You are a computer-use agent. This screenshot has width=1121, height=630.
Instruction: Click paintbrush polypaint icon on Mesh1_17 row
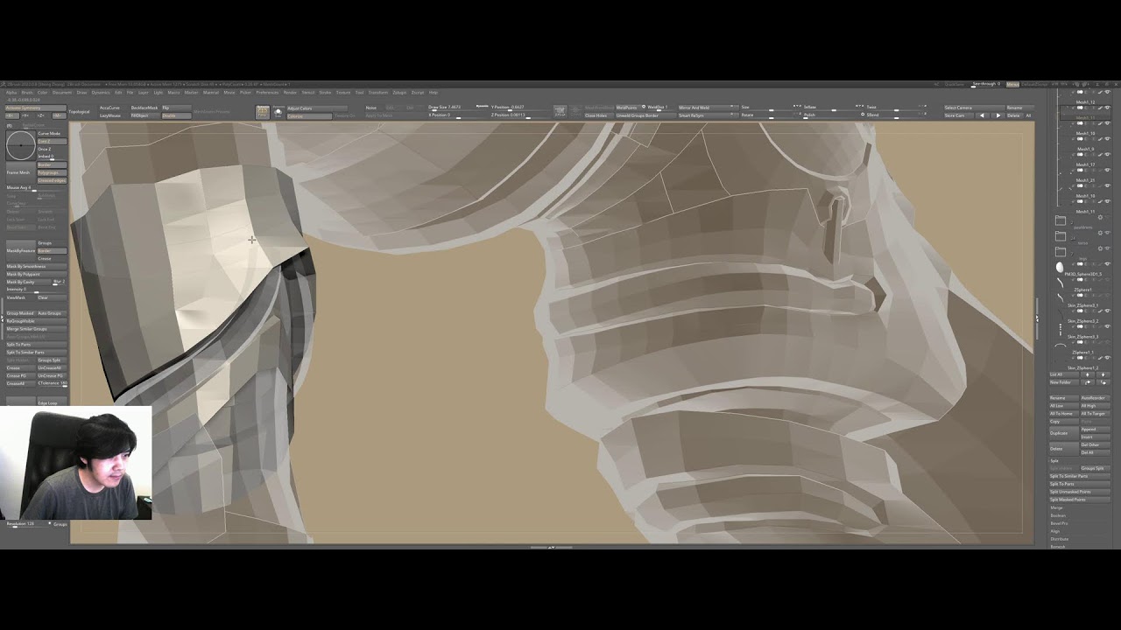point(1100,155)
